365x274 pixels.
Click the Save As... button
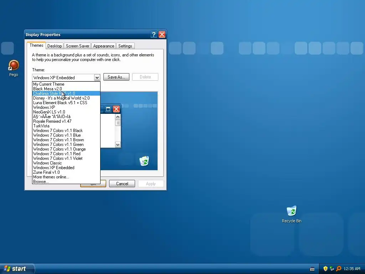116,77
